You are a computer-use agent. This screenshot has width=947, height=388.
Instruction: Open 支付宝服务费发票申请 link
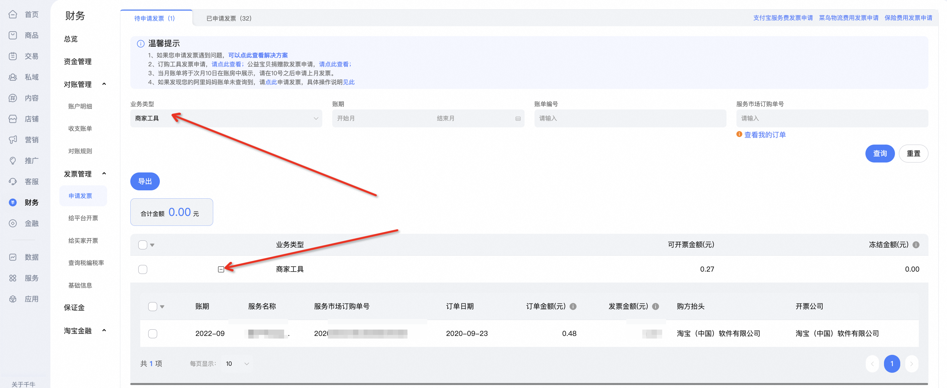click(x=783, y=18)
